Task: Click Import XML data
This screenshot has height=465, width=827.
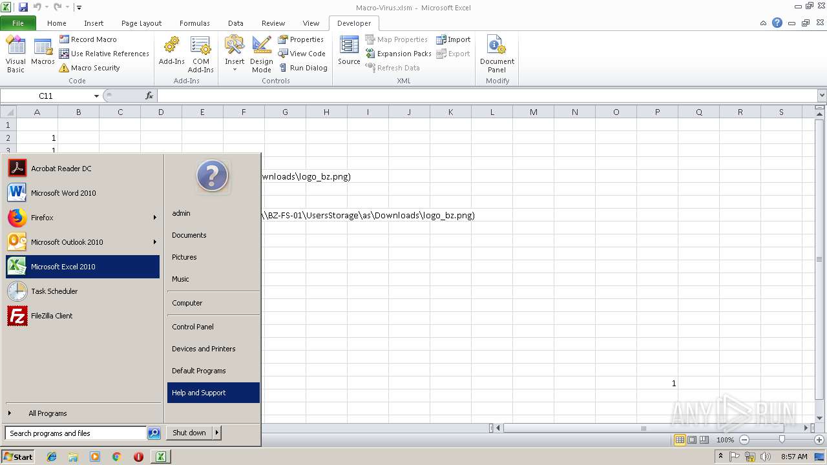Action: click(x=453, y=39)
